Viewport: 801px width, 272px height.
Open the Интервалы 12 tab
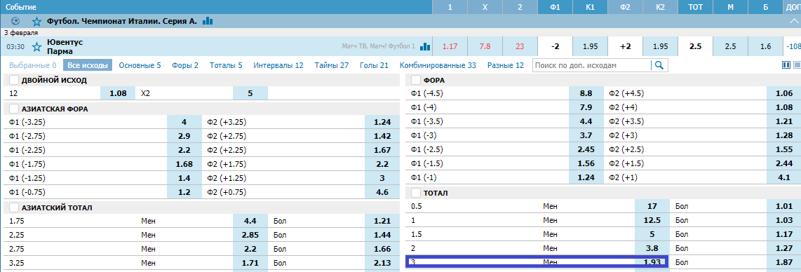(278, 65)
